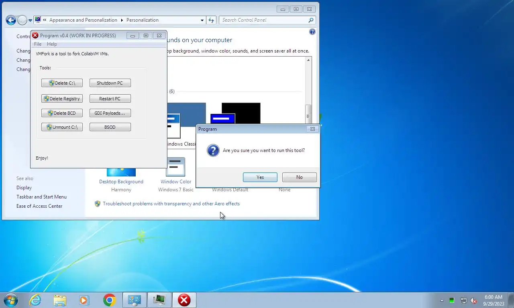This screenshot has width=514, height=308.
Task: Open the Help menu in Program v0.4
Action: [x=52, y=44]
